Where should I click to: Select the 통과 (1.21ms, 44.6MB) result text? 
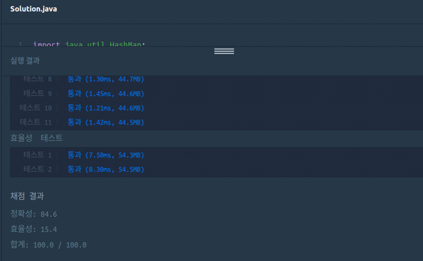pyautogui.click(x=106, y=108)
